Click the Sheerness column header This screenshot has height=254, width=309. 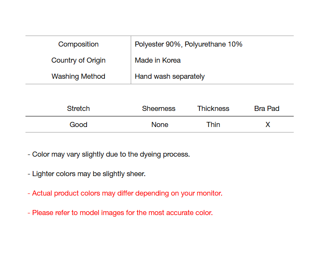pyautogui.click(x=159, y=108)
